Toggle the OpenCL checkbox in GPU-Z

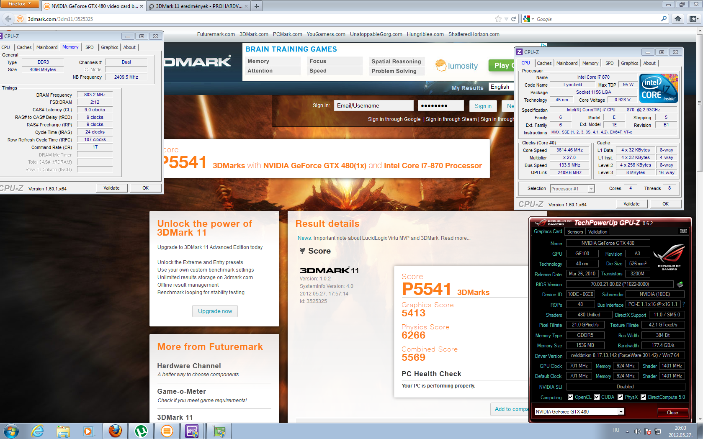tap(570, 397)
